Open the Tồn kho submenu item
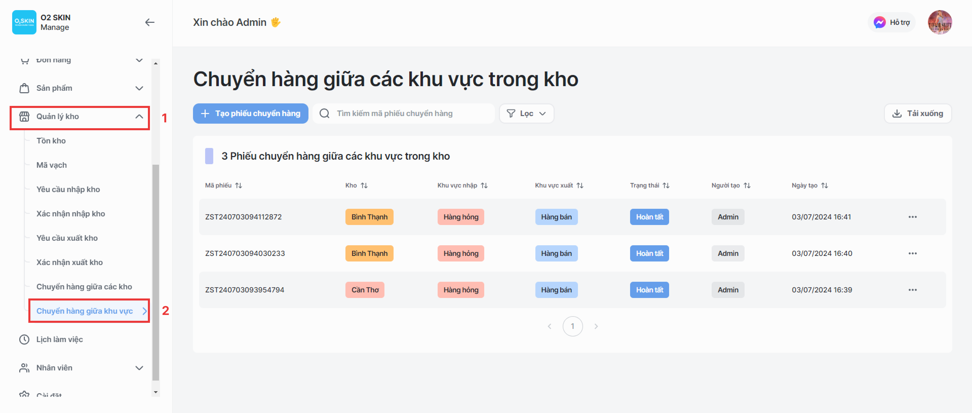 click(x=51, y=141)
